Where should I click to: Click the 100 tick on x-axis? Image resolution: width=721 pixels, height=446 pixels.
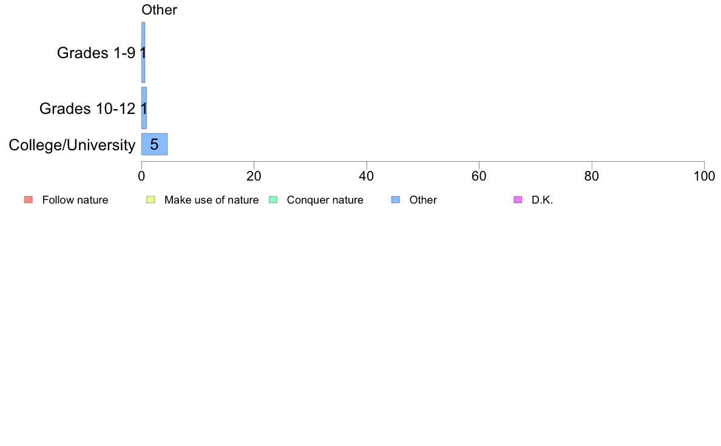(705, 176)
